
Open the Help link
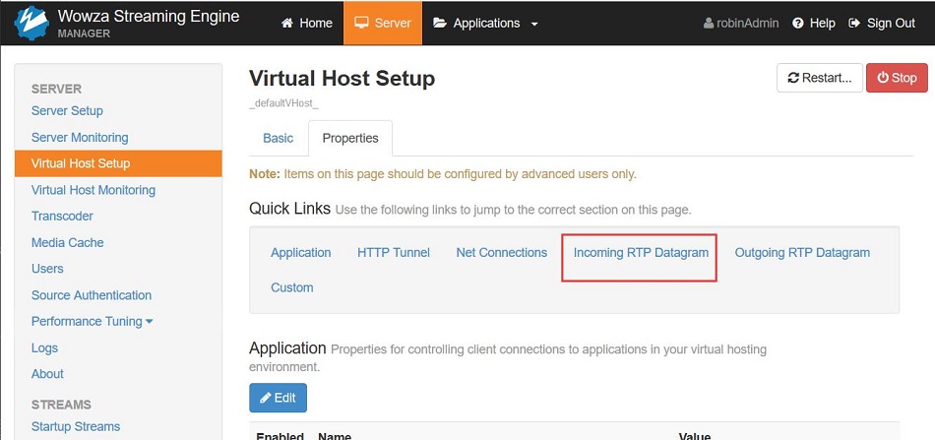click(813, 24)
